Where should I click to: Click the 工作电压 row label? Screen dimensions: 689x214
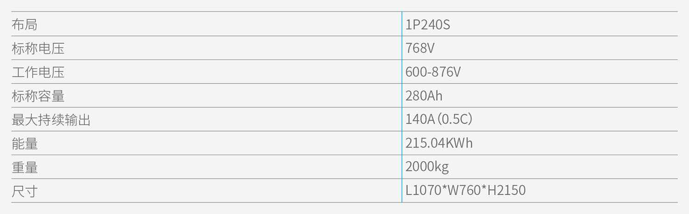pos(38,72)
